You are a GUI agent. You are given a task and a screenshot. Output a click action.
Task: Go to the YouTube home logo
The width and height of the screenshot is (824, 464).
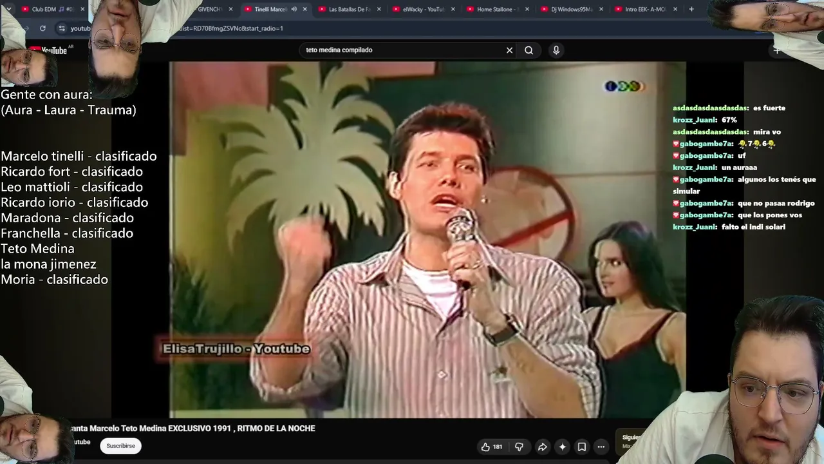(x=51, y=50)
